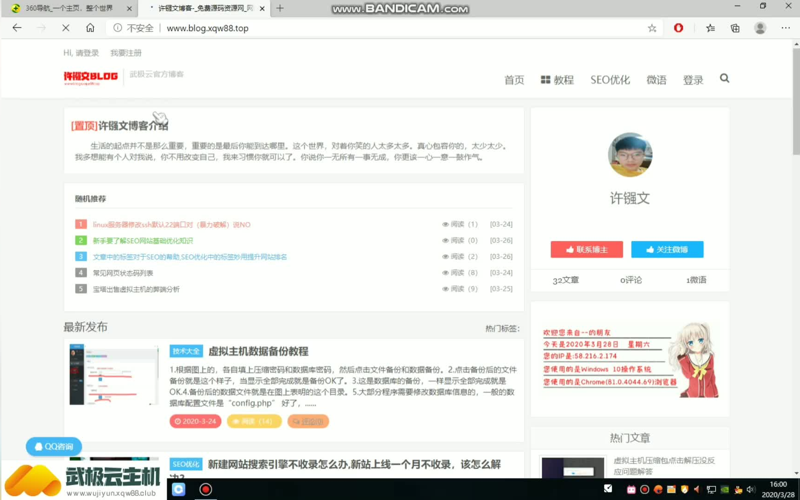Open the linux服务器修改ssh article

point(171,225)
